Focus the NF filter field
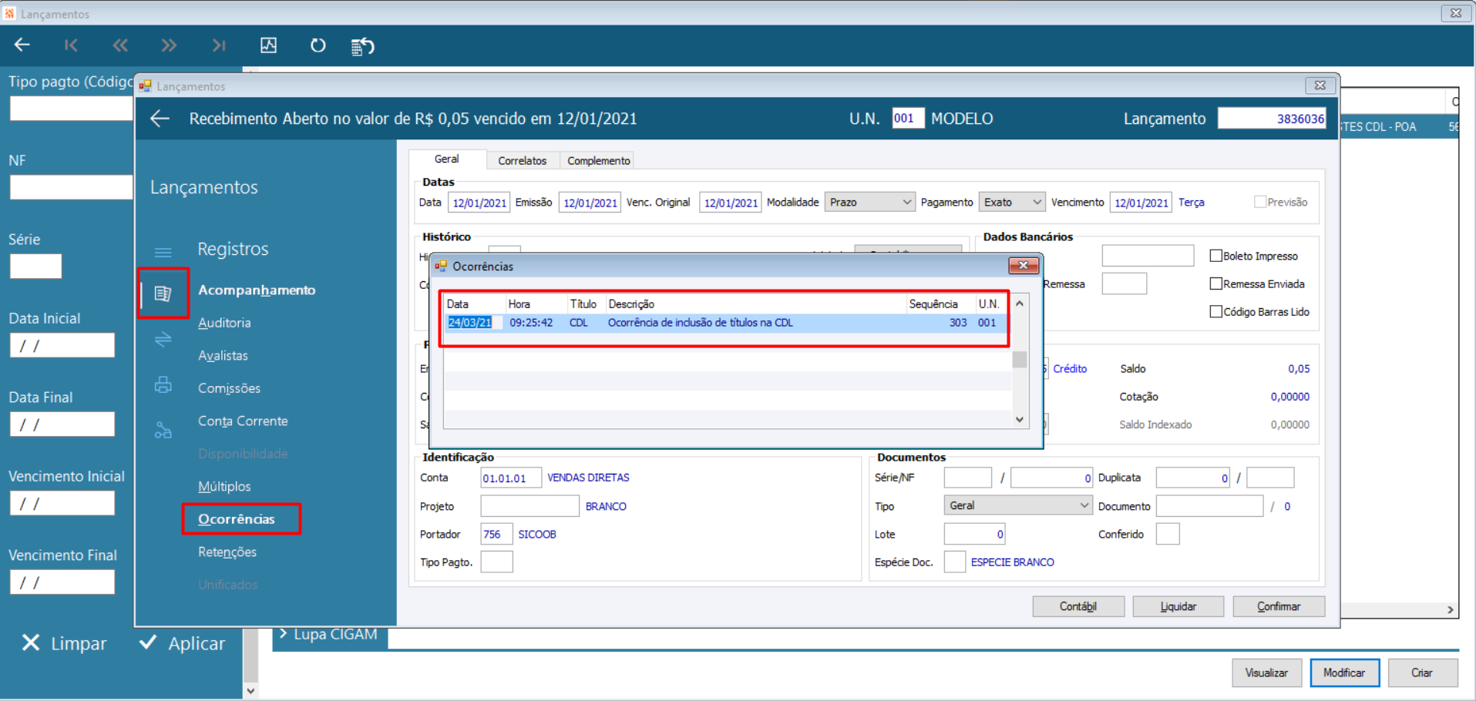Screen dimensions: 1476x701 (x=71, y=187)
